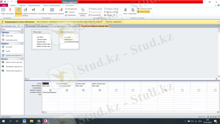Close the security warning bar

coord(218,22)
